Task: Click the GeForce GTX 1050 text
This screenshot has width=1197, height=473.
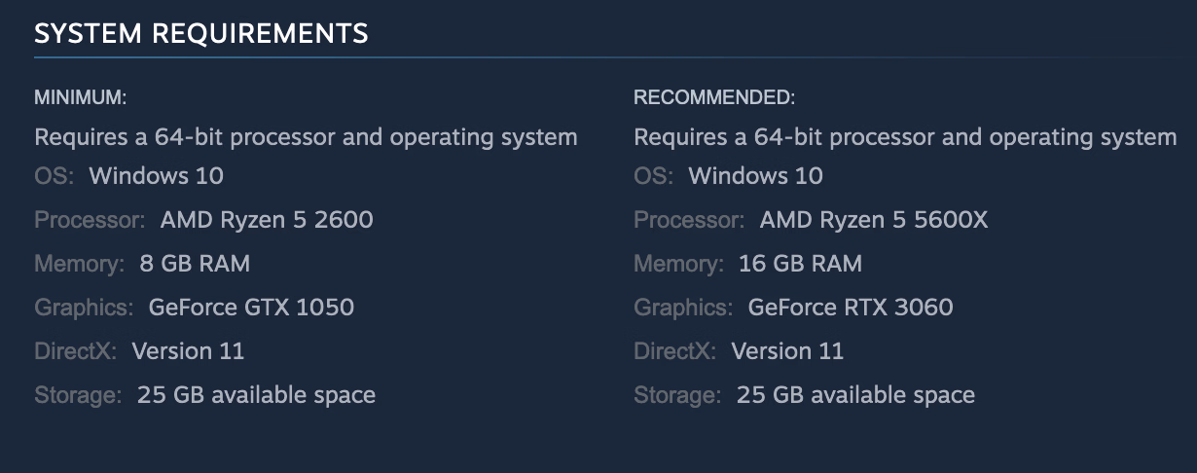Action: tap(251, 308)
